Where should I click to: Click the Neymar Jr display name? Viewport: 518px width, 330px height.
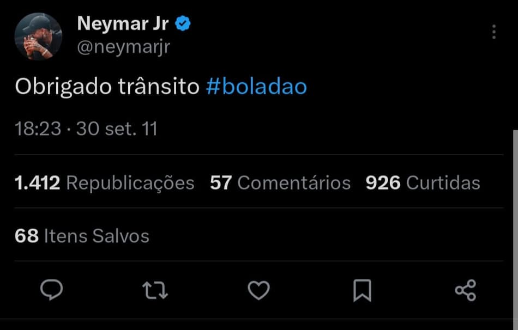click(x=123, y=23)
